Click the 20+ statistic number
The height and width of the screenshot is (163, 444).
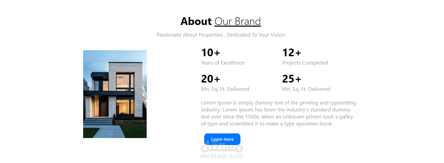click(207, 79)
